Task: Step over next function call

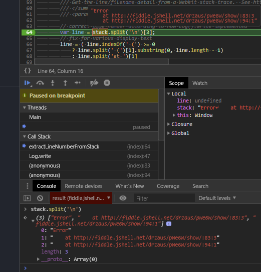Action: pos(40,83)
